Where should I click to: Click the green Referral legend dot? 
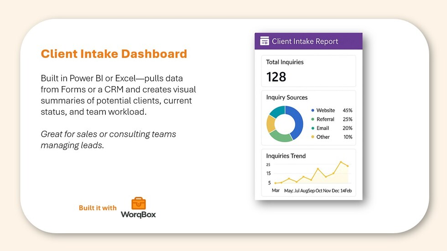312,119
